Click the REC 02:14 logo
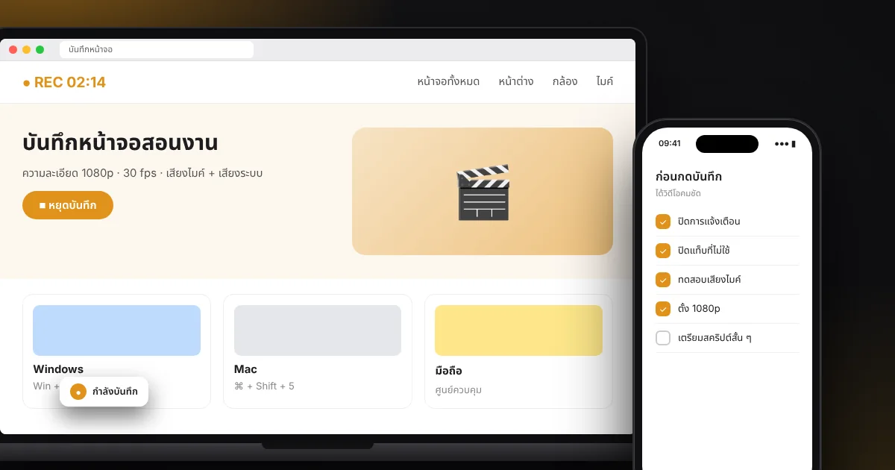 (x=64, y=82)
